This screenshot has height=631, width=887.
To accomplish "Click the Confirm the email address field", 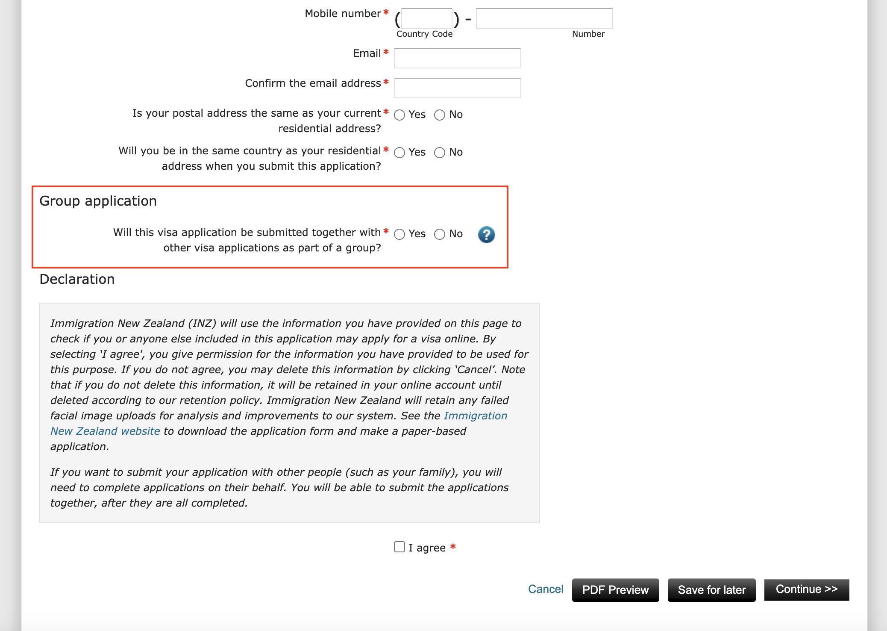I will tap(457, 88).
